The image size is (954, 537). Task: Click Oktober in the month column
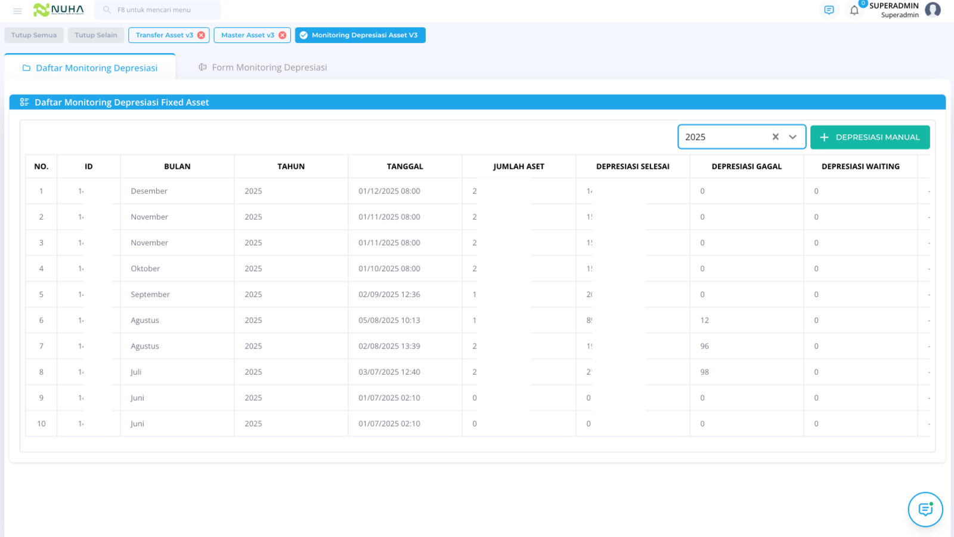point(145,268)
